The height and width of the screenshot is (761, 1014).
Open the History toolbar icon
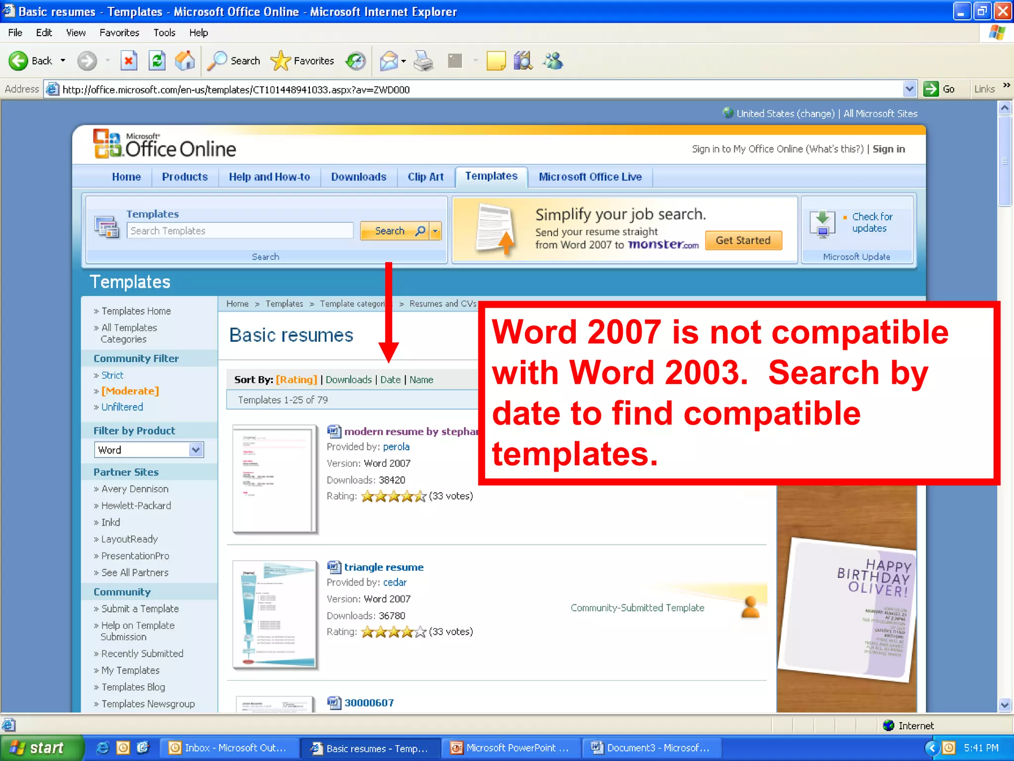pyautogui.click(x=355, y=61)
